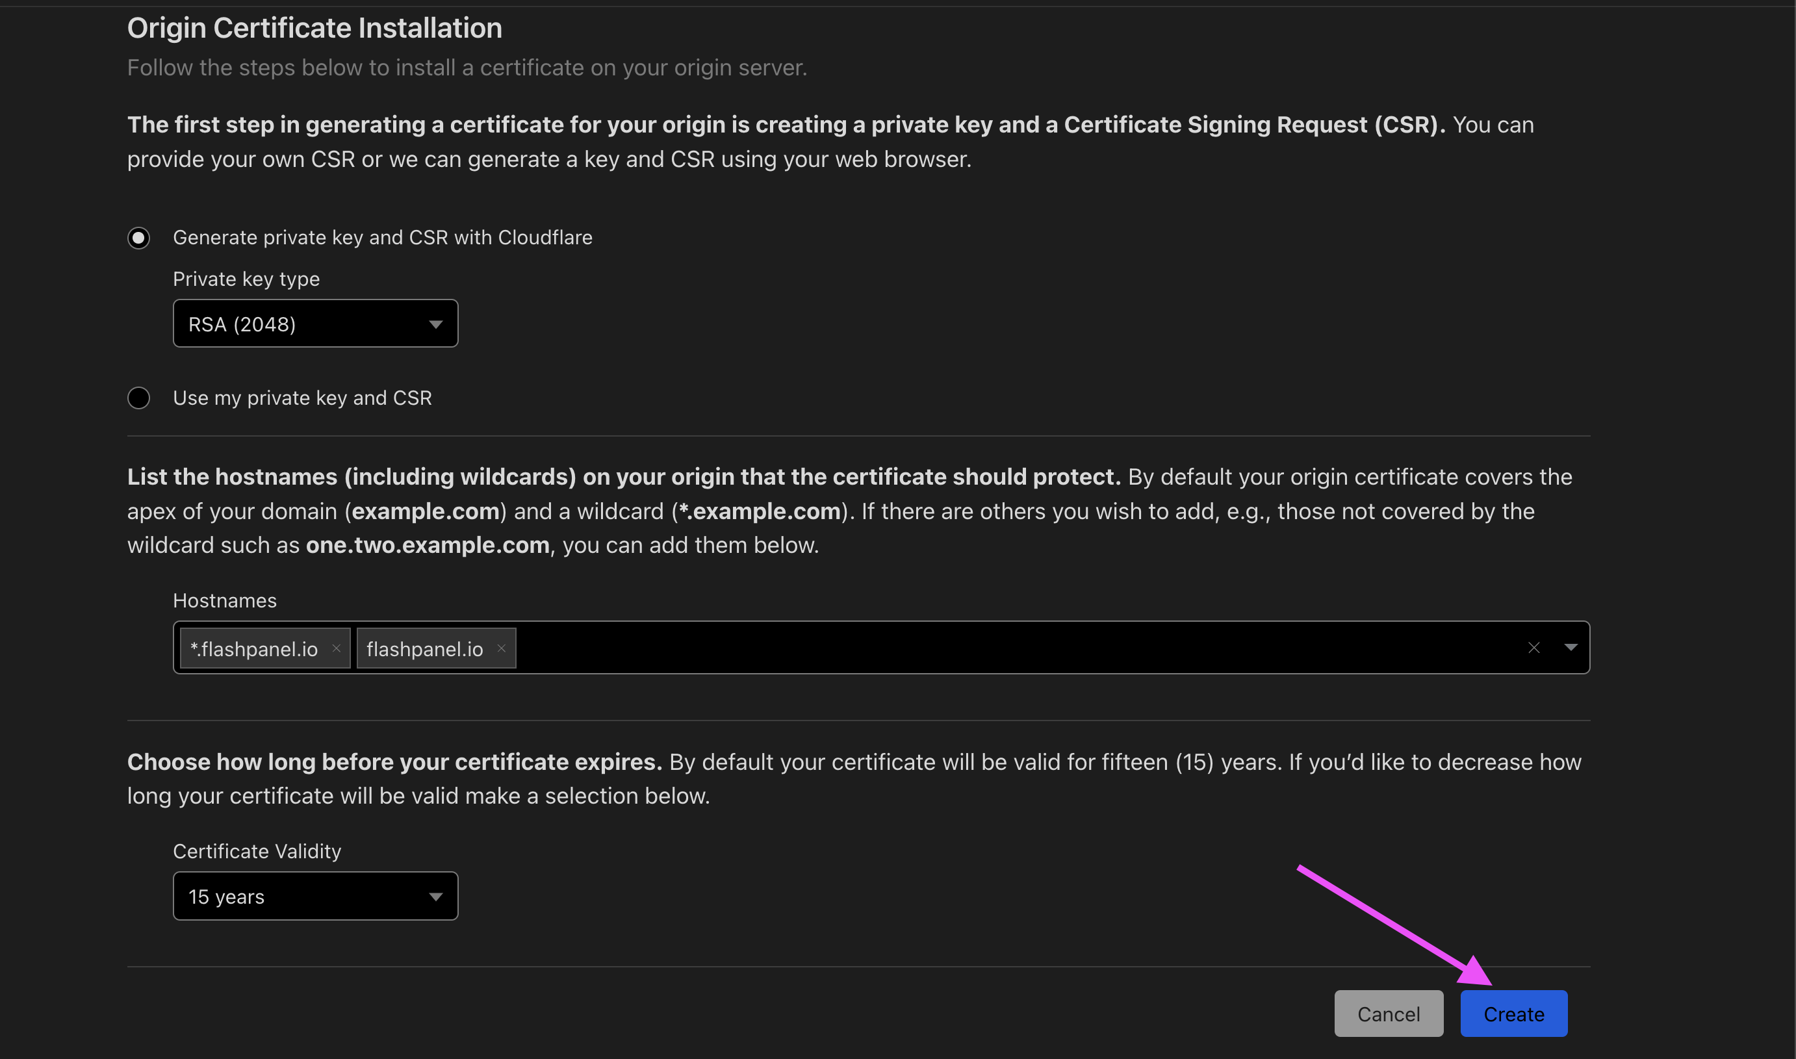This screenshot has height=1059, width=1796.
Task: Click the 15 years dropdown caret
Action: (x=435, y=897)
